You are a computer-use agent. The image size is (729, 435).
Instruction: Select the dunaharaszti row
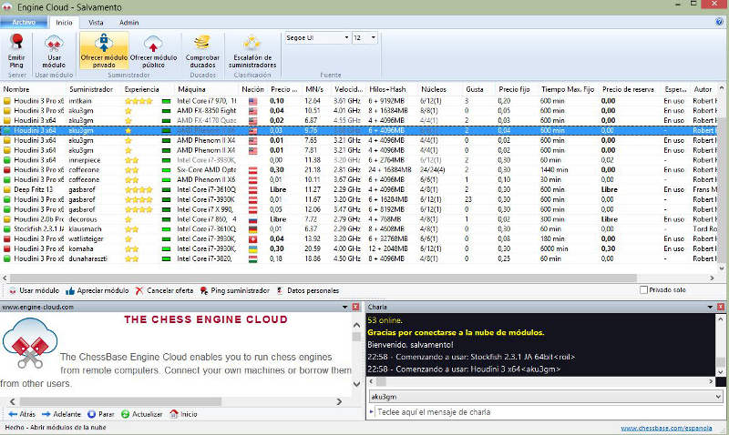360,259
